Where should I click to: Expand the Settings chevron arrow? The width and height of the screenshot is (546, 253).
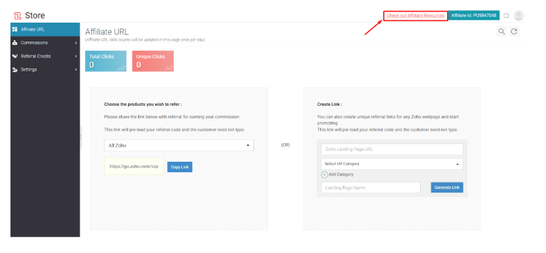tap(76, 70)
